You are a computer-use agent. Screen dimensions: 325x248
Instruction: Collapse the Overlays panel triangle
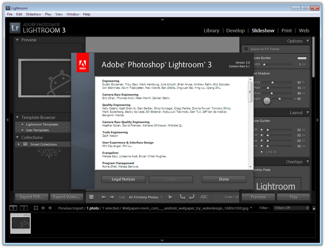(x=308, y=161)
